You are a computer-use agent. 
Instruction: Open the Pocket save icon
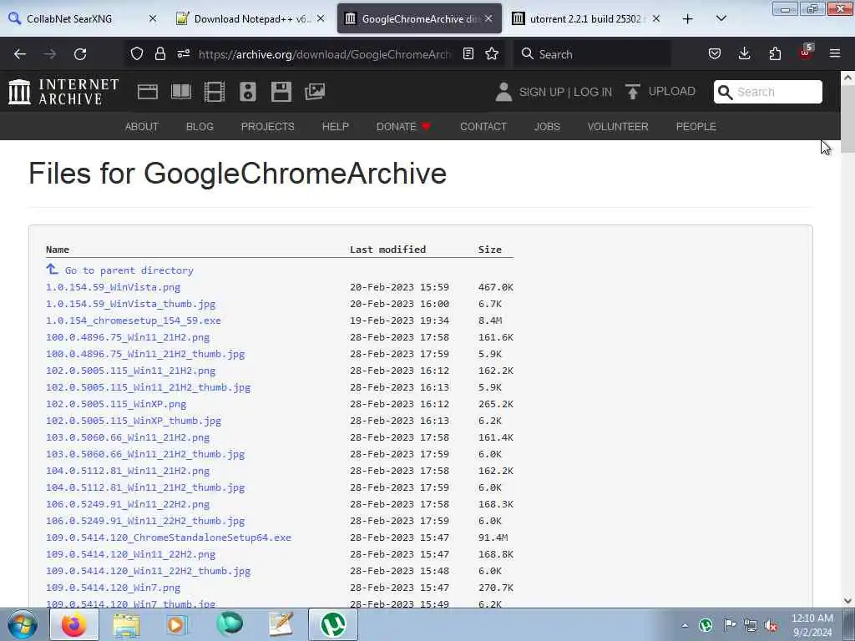[x=715, y=53]
